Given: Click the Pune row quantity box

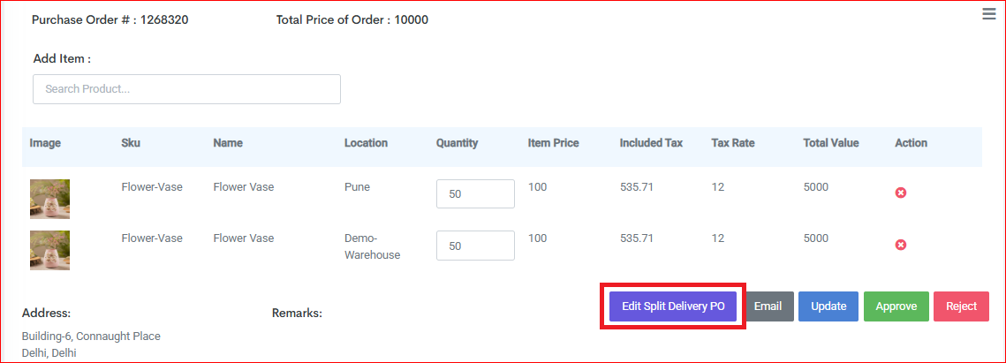Looking at the screenshot, I should click(475, 193).
